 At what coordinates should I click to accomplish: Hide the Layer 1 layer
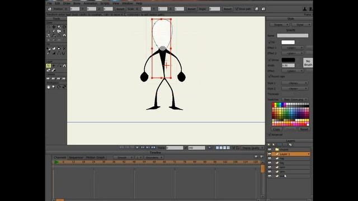click(x=270, y=154)
